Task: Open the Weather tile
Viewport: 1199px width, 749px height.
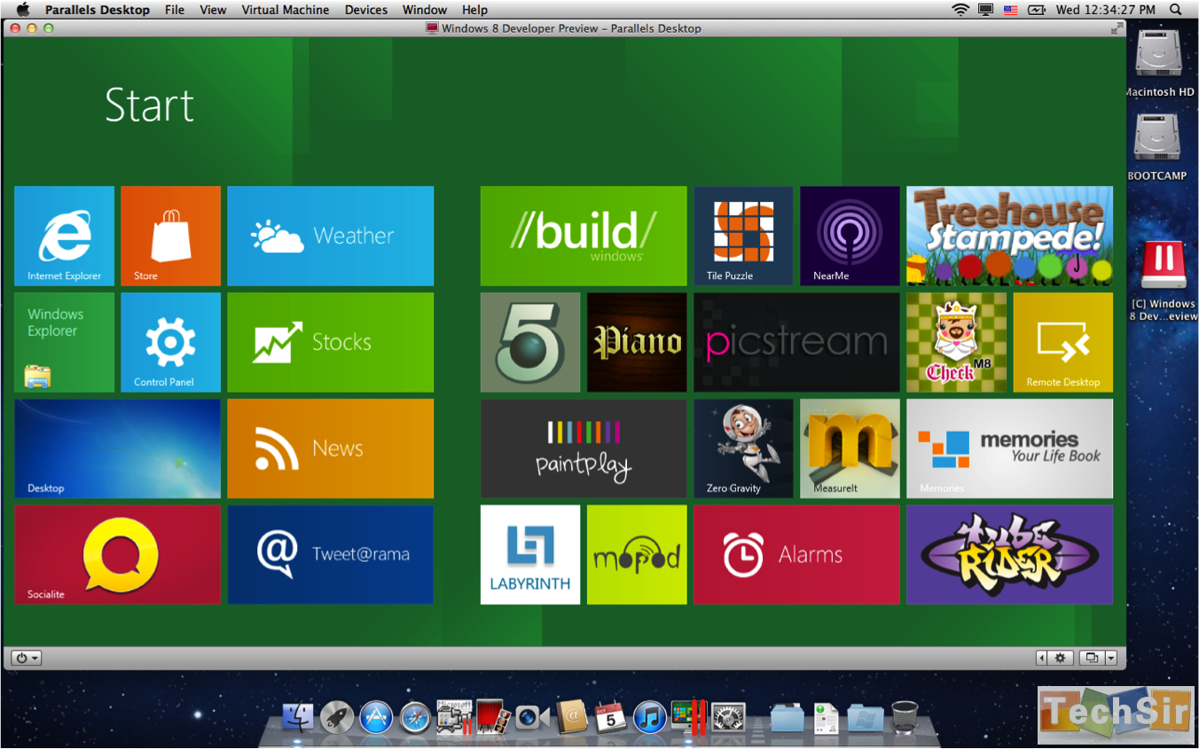Action: pyautogui.click(x=330, y=236)
